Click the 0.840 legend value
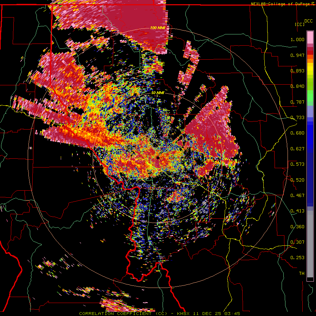316x316 pixels. pos(297,86)
